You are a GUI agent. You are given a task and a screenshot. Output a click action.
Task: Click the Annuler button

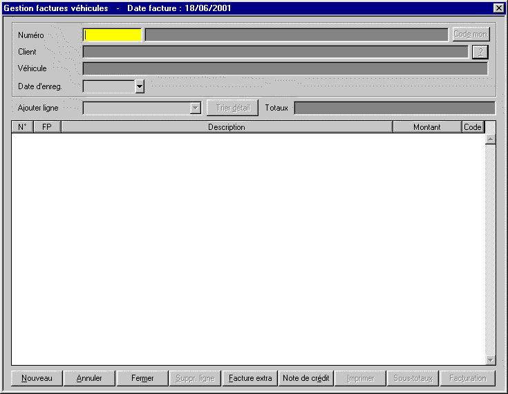89,378
